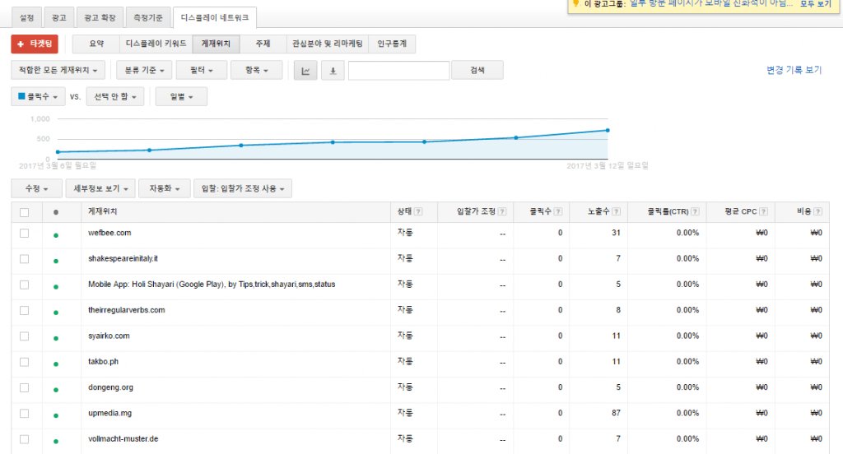Open help icon next to 클릭수 column
Screen dimensions: 843x454
(558, 211)
